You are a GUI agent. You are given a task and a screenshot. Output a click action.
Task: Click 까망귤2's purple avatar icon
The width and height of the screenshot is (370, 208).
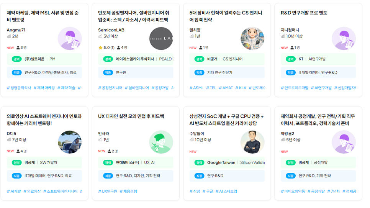344,142
